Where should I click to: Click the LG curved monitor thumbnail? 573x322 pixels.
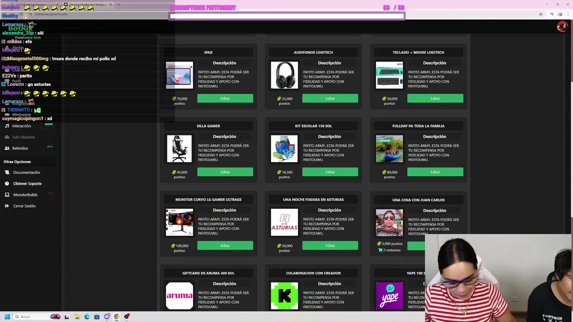179,222
